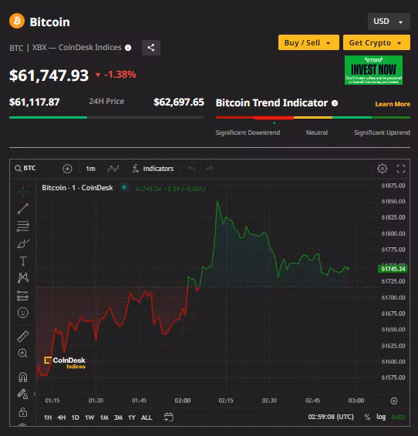Toggle log scale on chart

click(x=381, y=417)
